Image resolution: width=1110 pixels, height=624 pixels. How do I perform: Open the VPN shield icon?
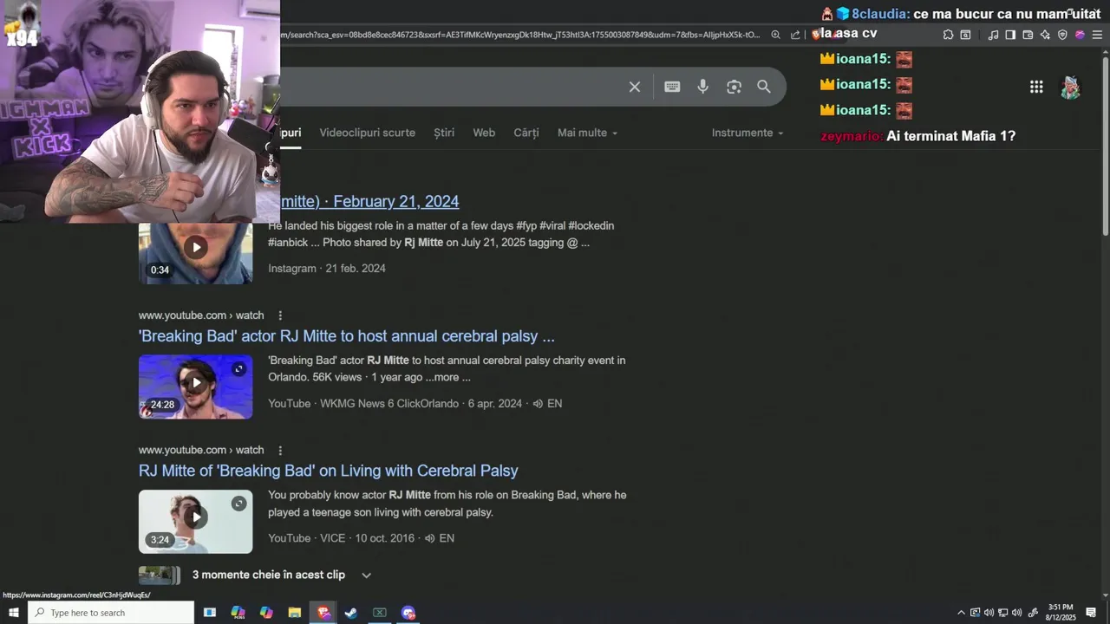(x=1062, y=35)
